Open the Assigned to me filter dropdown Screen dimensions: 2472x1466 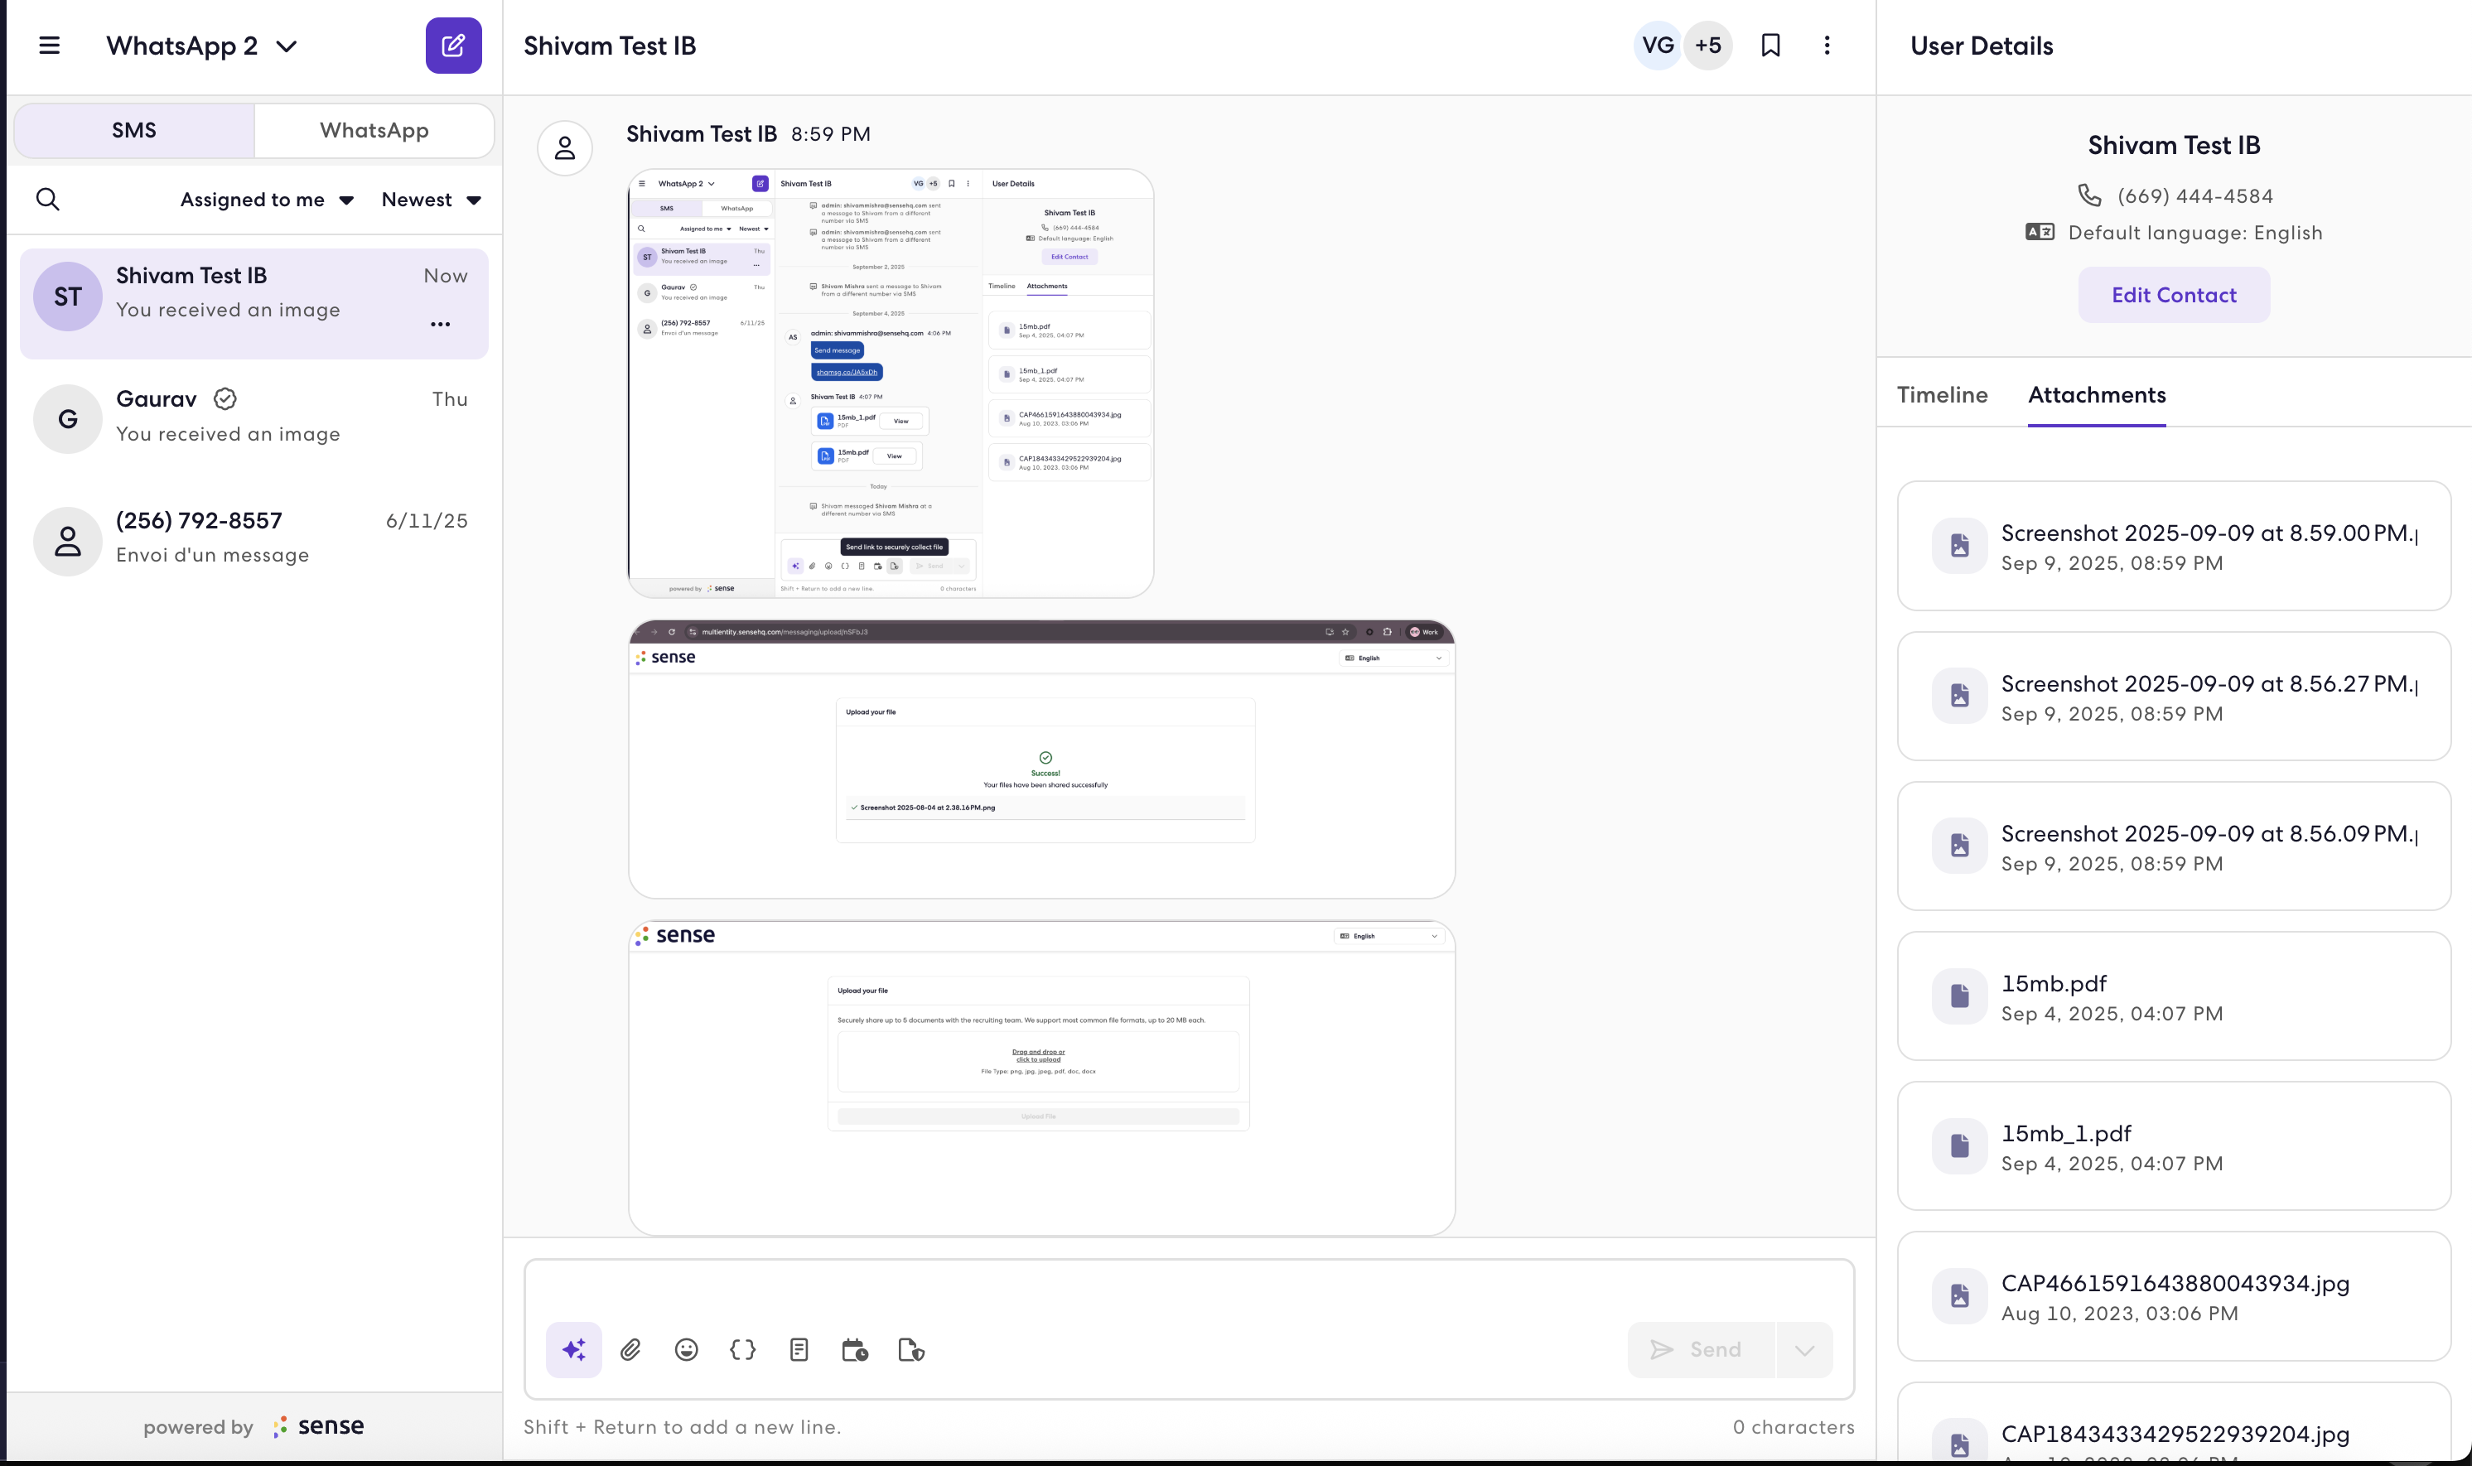pos(267,200)
